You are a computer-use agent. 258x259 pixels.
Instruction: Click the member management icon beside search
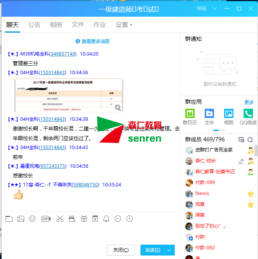tap(241, 140)
